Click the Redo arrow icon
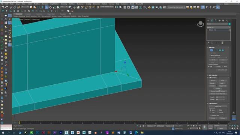This screenshot has width=240, height=135. pyautogui.click(x=7, y=7)
